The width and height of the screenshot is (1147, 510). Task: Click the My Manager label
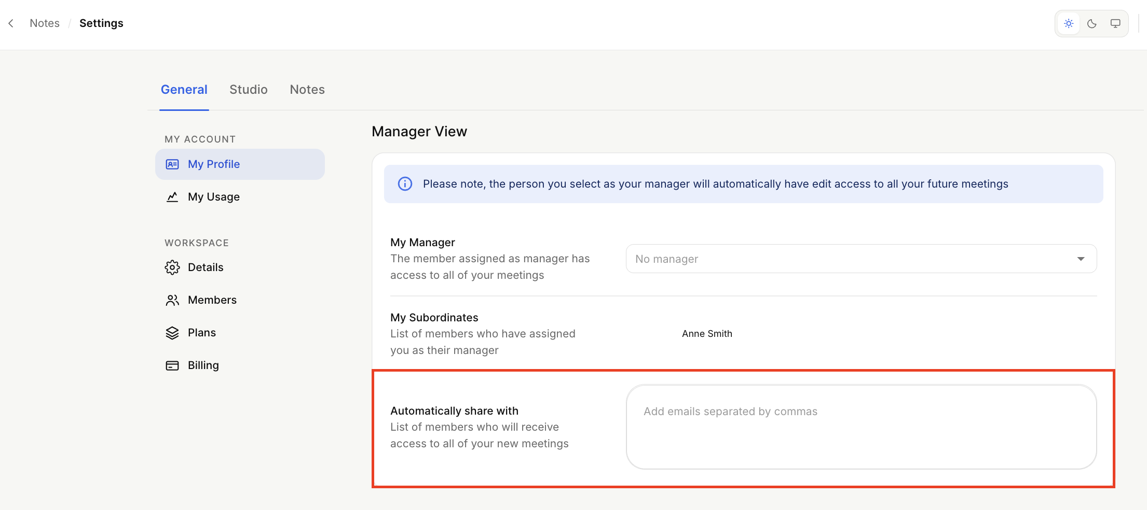click(x=422, y=243)
